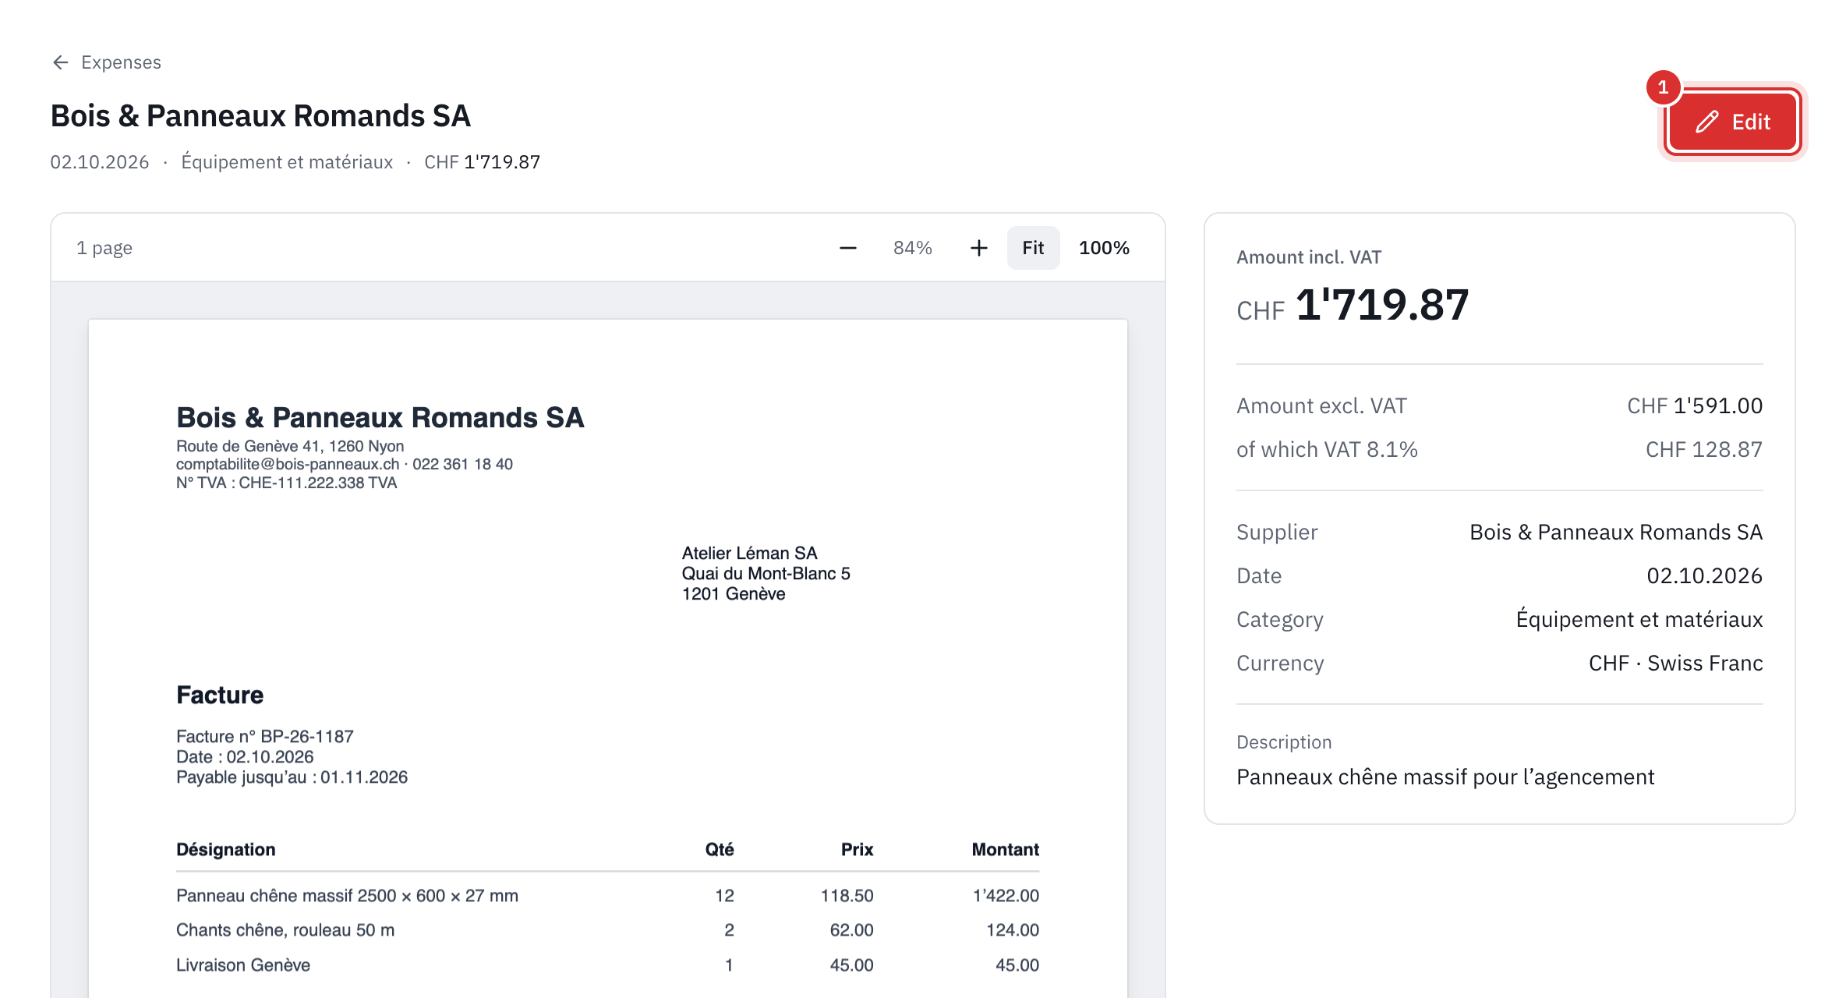Click N° TVA CHE-111.222.338 line
This screenshot has width=1846, height=998.
tap(287, 483)
